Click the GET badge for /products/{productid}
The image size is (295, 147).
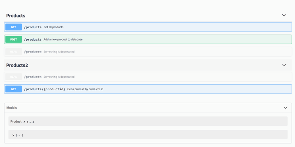point(14,89)
